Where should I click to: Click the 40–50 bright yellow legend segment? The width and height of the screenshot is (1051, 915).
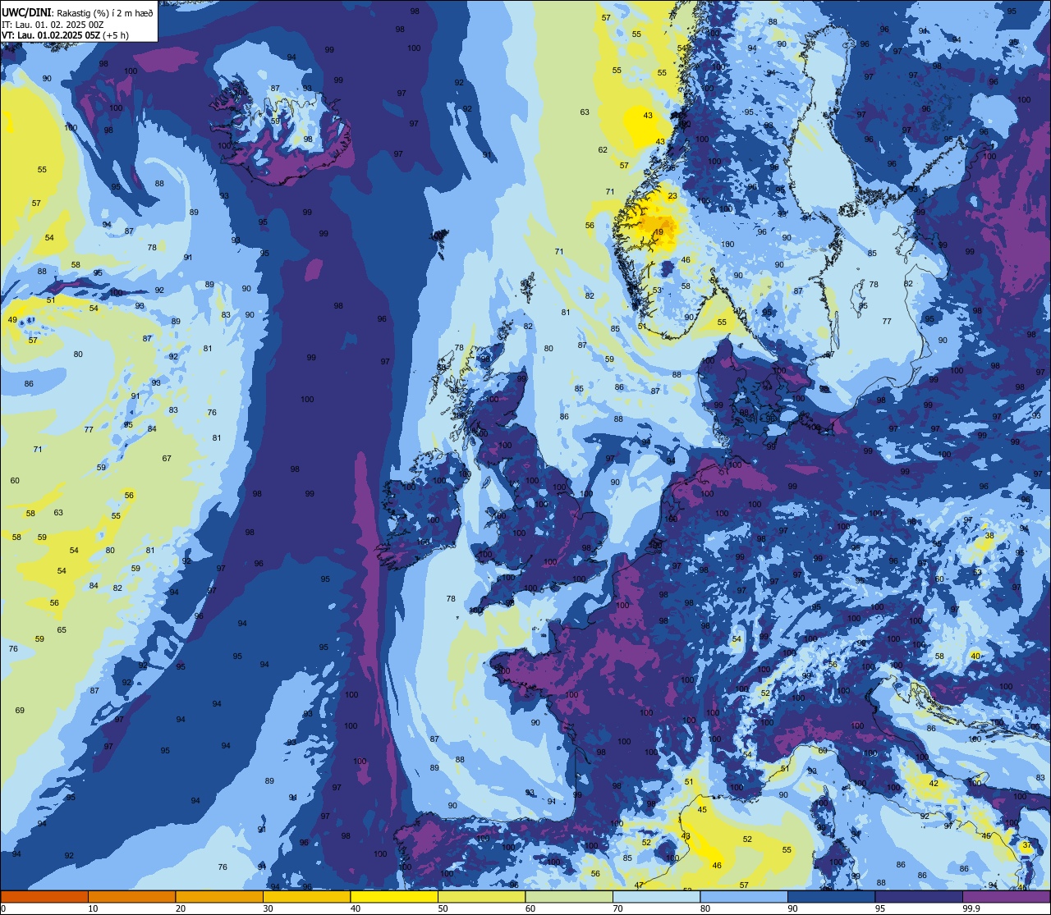(x=394, y=896)
